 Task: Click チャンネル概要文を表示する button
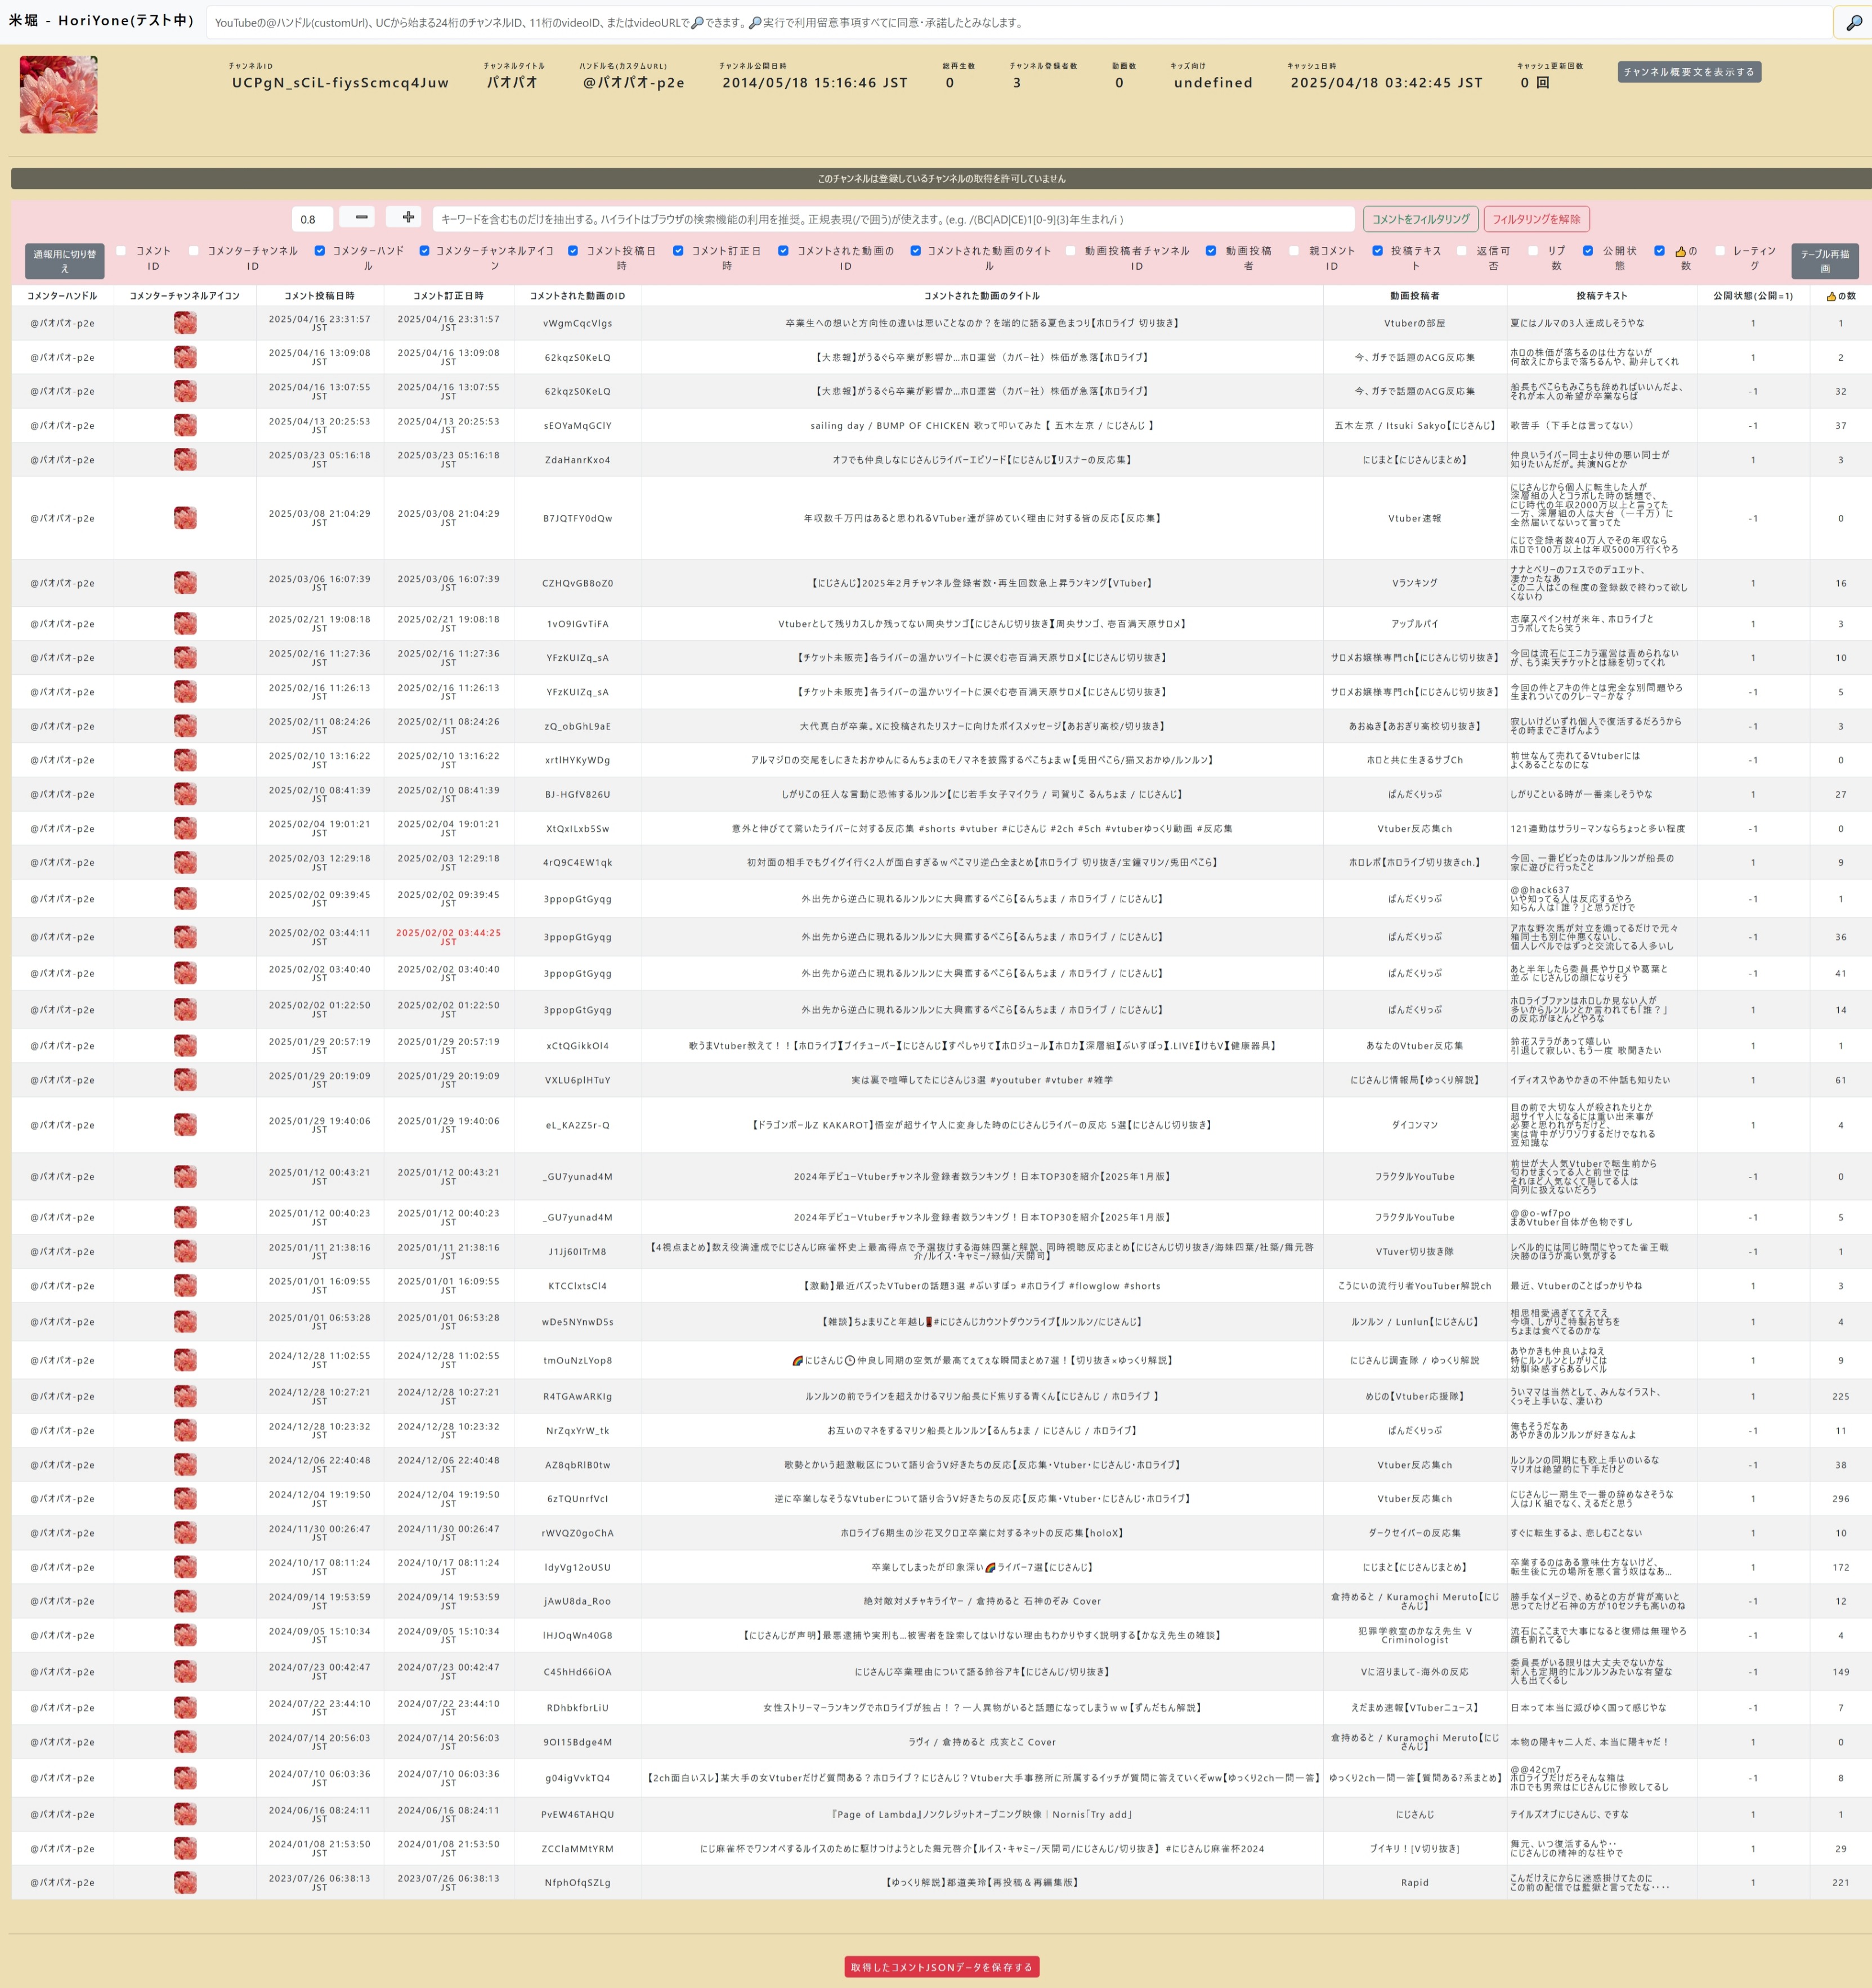point(1689,72)
